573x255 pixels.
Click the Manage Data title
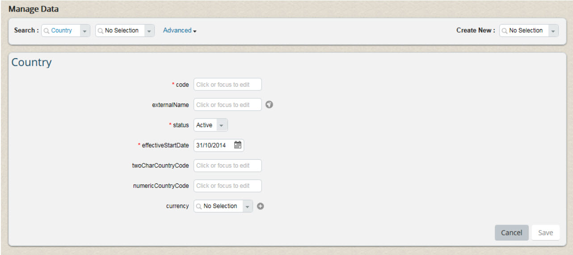pyautogui.click(x=34, y=8)
